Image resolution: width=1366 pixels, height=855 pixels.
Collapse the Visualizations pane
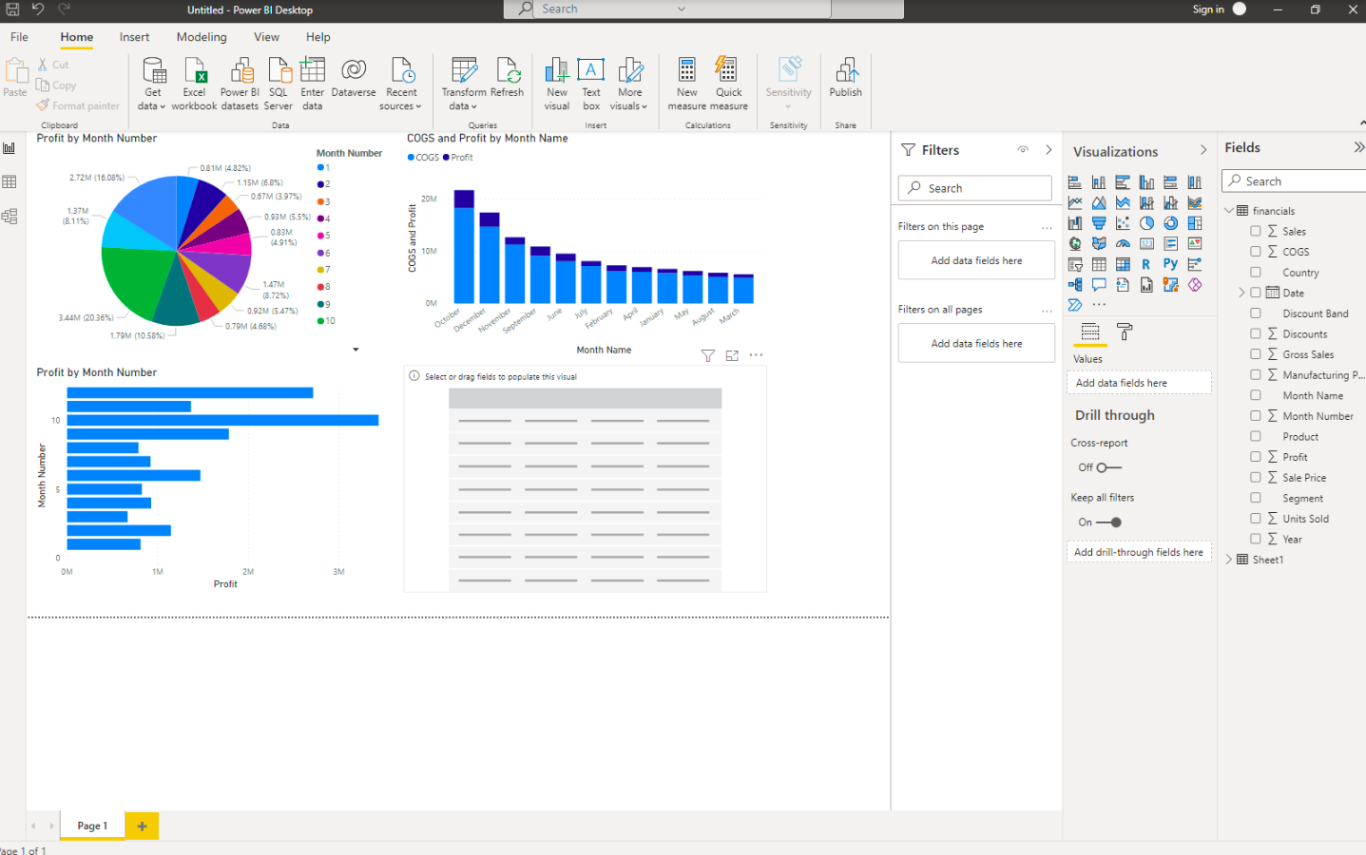tap(1203, 150)
